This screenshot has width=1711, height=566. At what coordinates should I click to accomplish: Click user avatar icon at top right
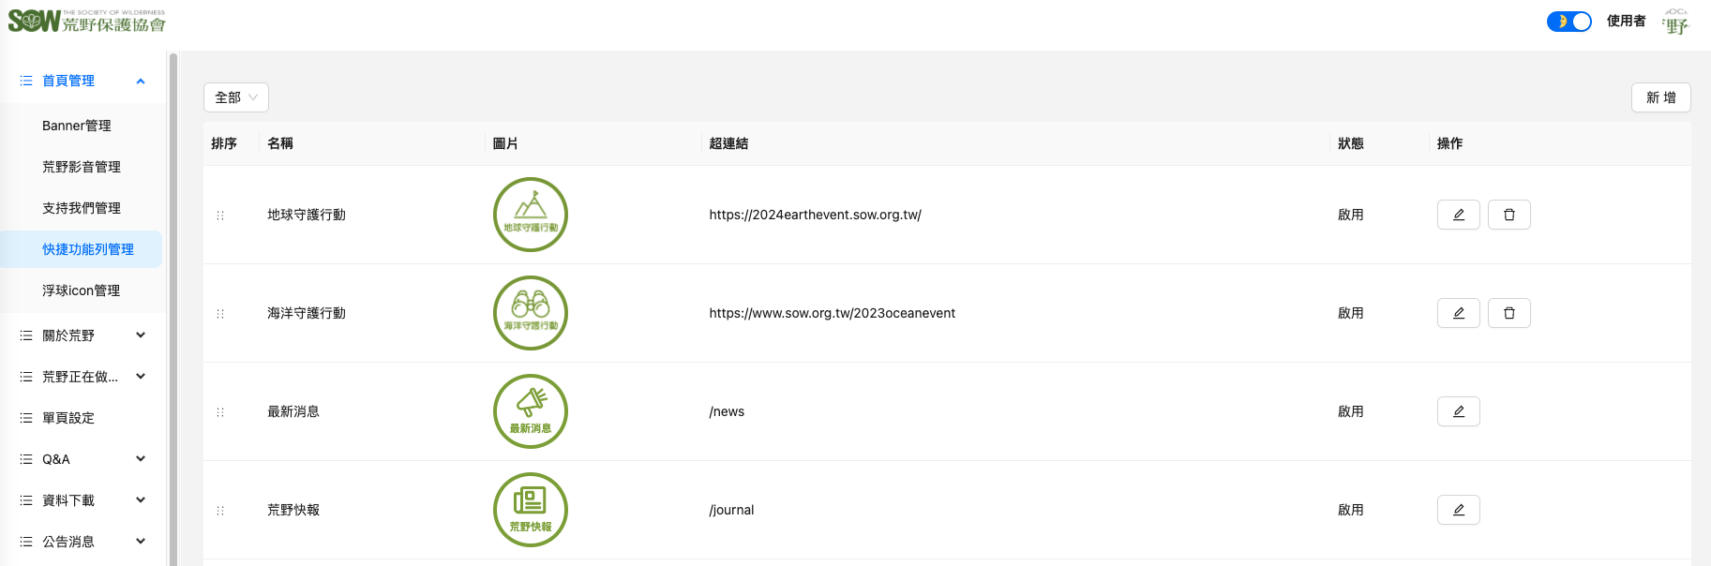pos(1676,22)
